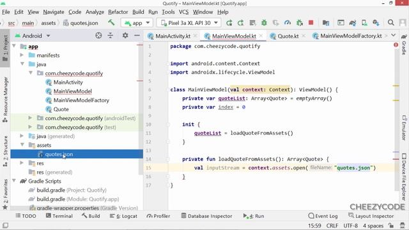The height and width of the screenshot is (230, 409).
Task: Collapse the app module node
Action: coord(14,47)
